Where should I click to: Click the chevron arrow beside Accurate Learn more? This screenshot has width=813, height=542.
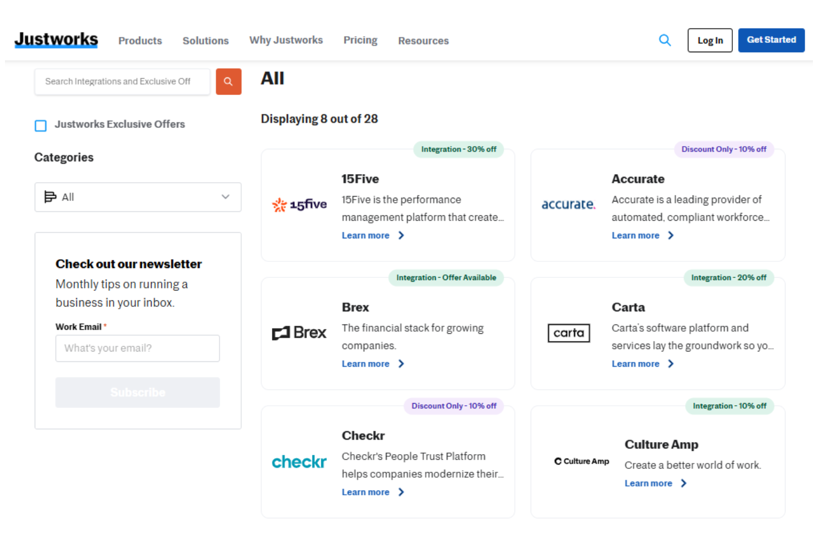click(x=671, y=236)
